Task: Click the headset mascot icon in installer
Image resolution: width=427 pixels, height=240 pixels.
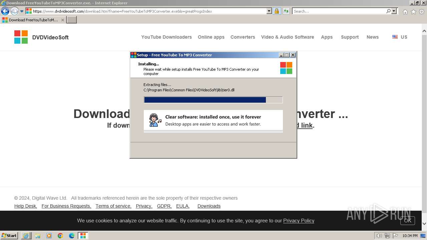Action: click(x=155, y=120)
